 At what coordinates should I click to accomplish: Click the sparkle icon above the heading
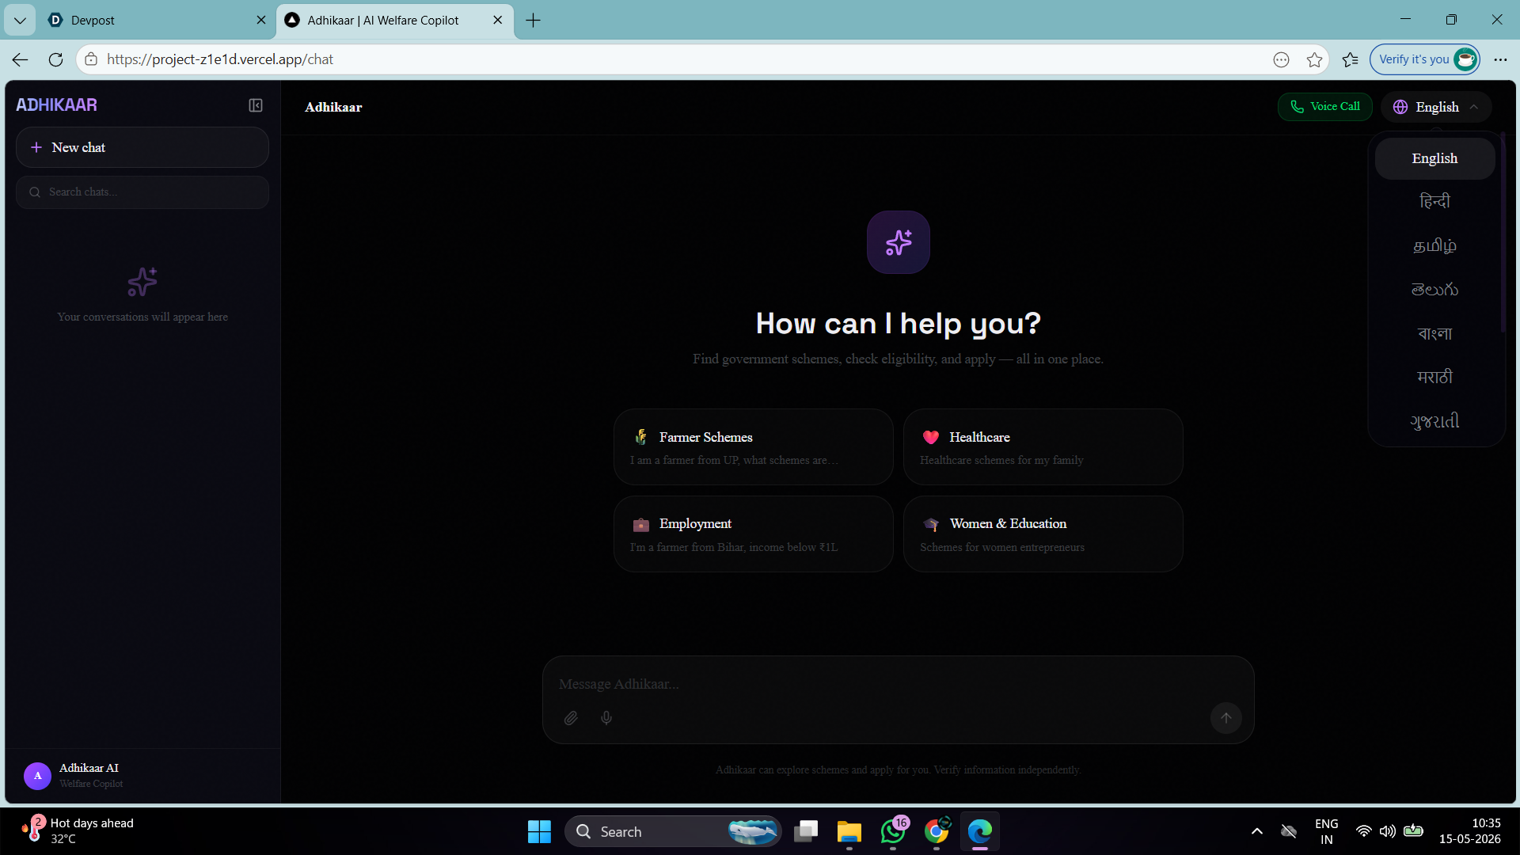click(x=899, y=242)
